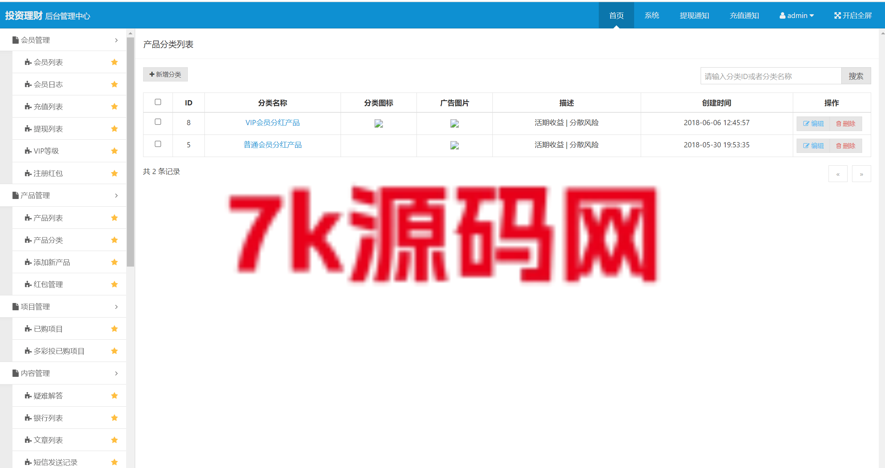Click the star icon beside 产品列表
The width and height of the screenshot is (885, 468).
pos(114,218)
